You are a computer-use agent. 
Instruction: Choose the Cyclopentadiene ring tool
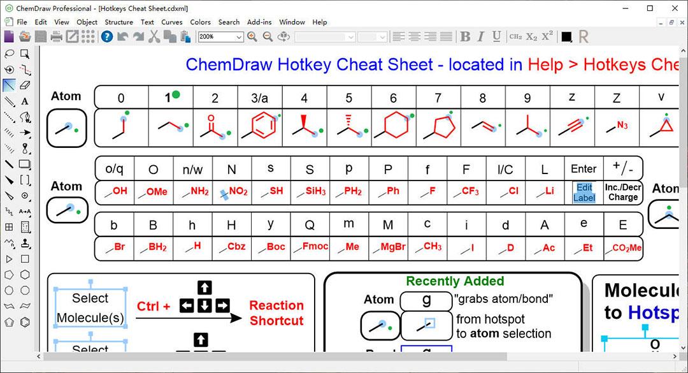point(9,322)
